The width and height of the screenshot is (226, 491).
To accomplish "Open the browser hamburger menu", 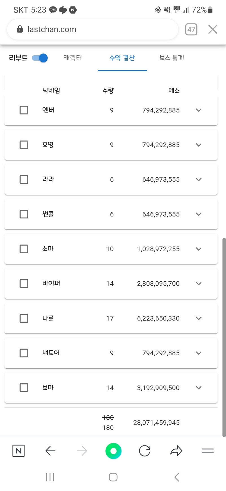I will click(208, 451).
